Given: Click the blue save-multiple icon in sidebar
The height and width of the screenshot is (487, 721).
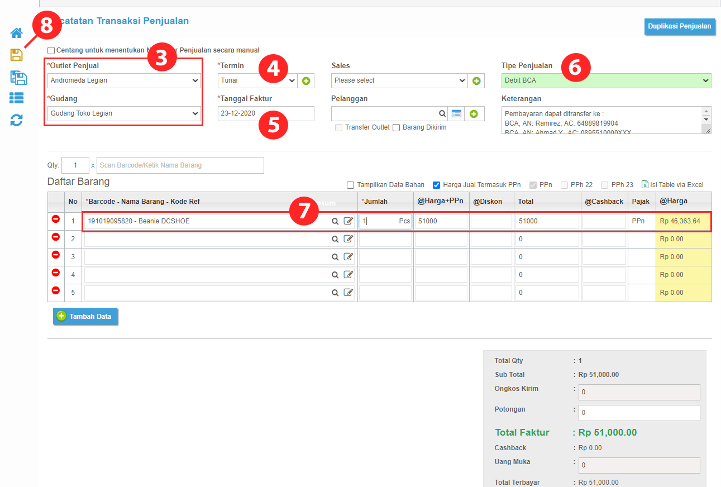Looking at the screenshot, I should pyautogui.click(x=18, y=78).
